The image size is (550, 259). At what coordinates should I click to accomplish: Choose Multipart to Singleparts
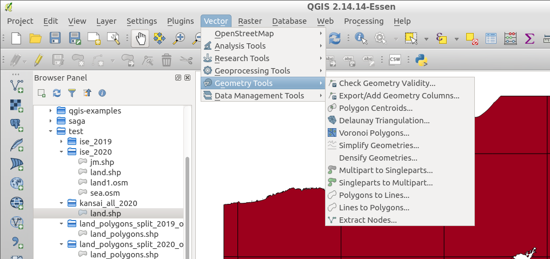point(400,171)
